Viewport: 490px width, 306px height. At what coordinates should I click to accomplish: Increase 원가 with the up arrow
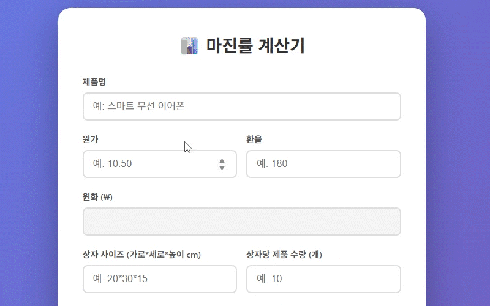coord(222,160)
